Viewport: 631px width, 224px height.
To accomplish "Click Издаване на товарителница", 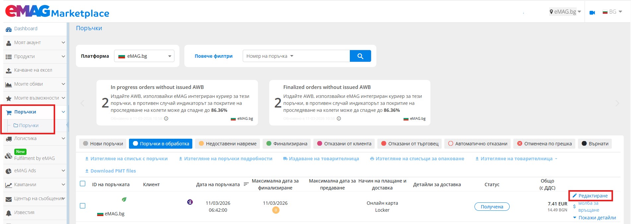I will click(321, 159).
